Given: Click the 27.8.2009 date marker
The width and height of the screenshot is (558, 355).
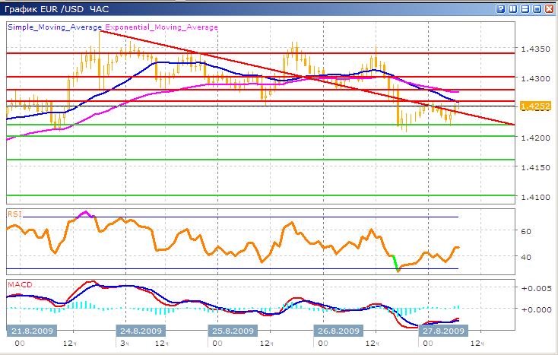Looking at the screenshot, I should coord(444,331).
